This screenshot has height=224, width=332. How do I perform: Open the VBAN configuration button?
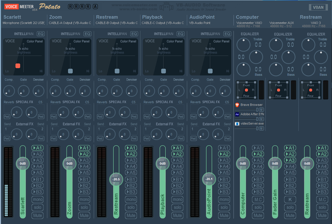tap(318, 7)
